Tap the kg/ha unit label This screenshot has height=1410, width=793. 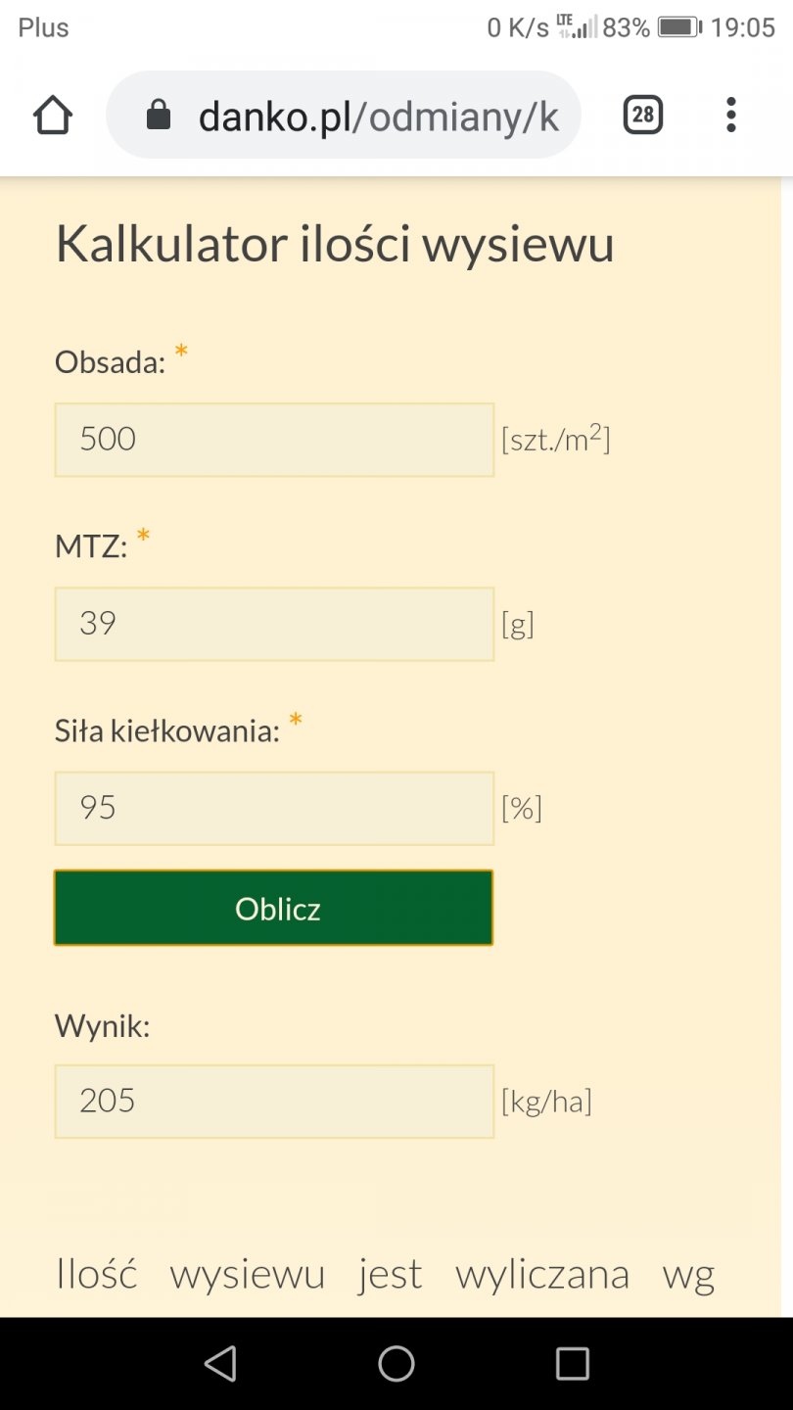[546, 1103]
